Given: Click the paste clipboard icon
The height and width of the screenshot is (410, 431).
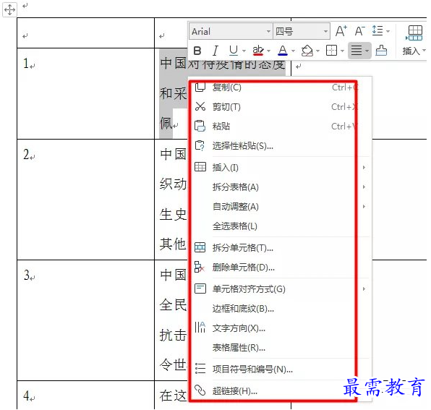Looking at the screenshot, I should (200, 126).
